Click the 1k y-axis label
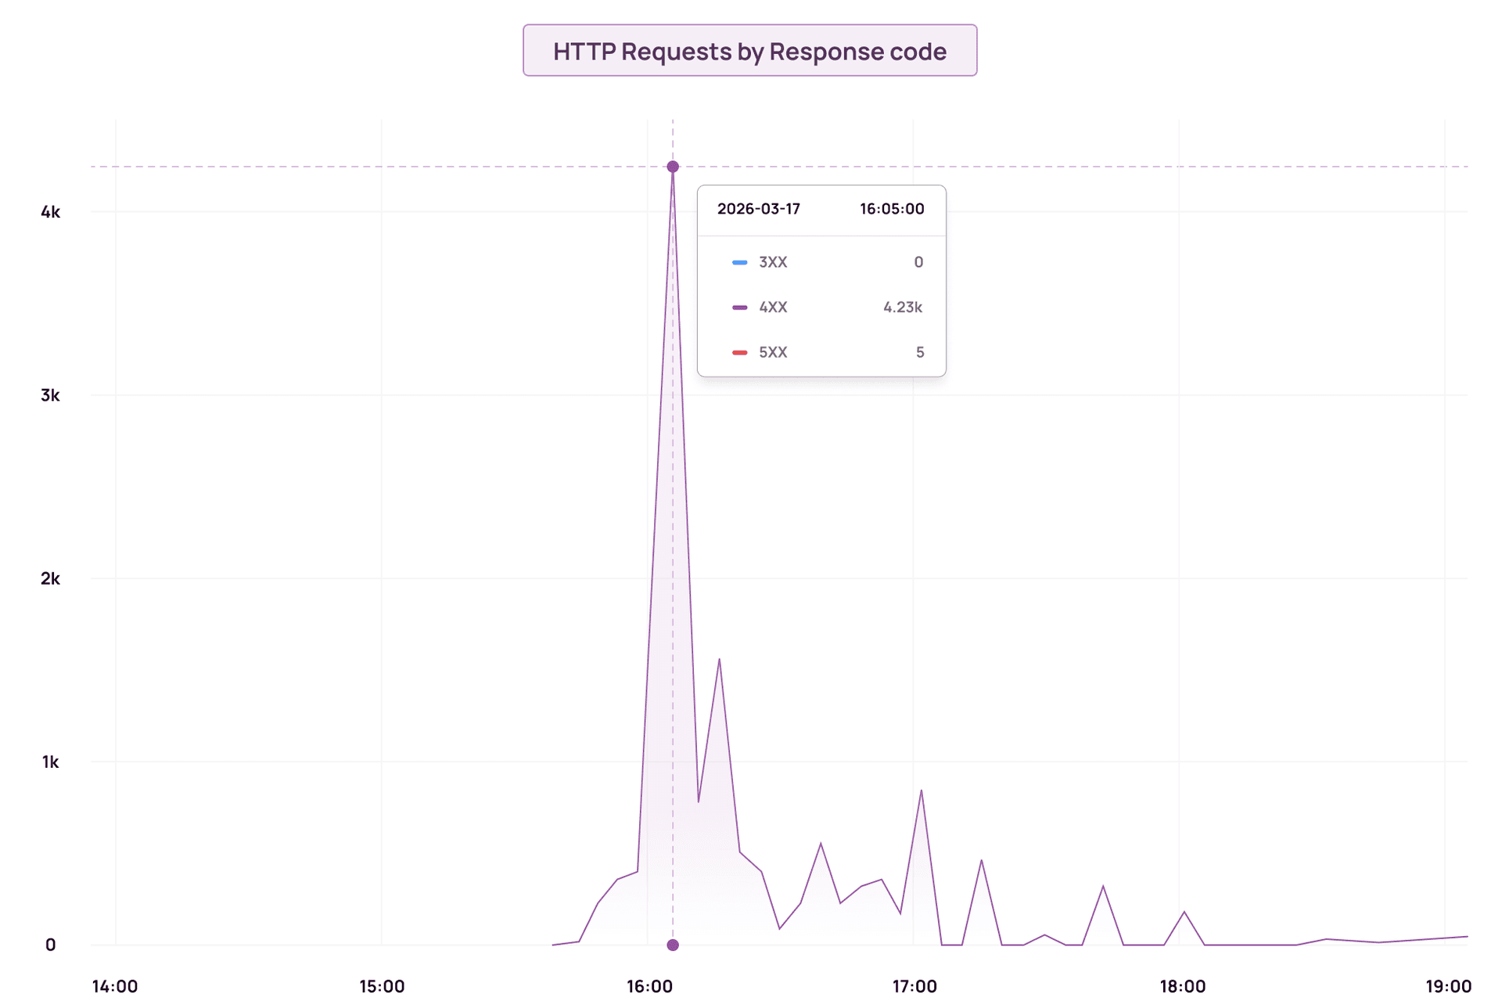Screen dimensions: 1502x1005 pyautogui.click(x=50, y=762)
